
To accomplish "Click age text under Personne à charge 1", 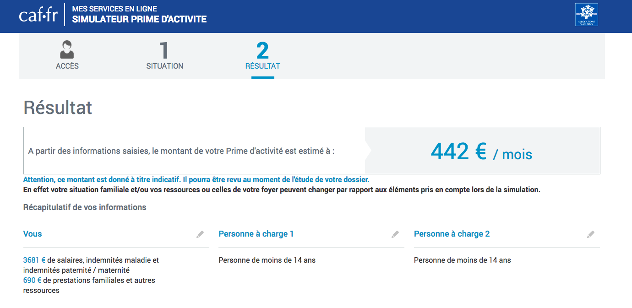I will [x=267, y=260].
